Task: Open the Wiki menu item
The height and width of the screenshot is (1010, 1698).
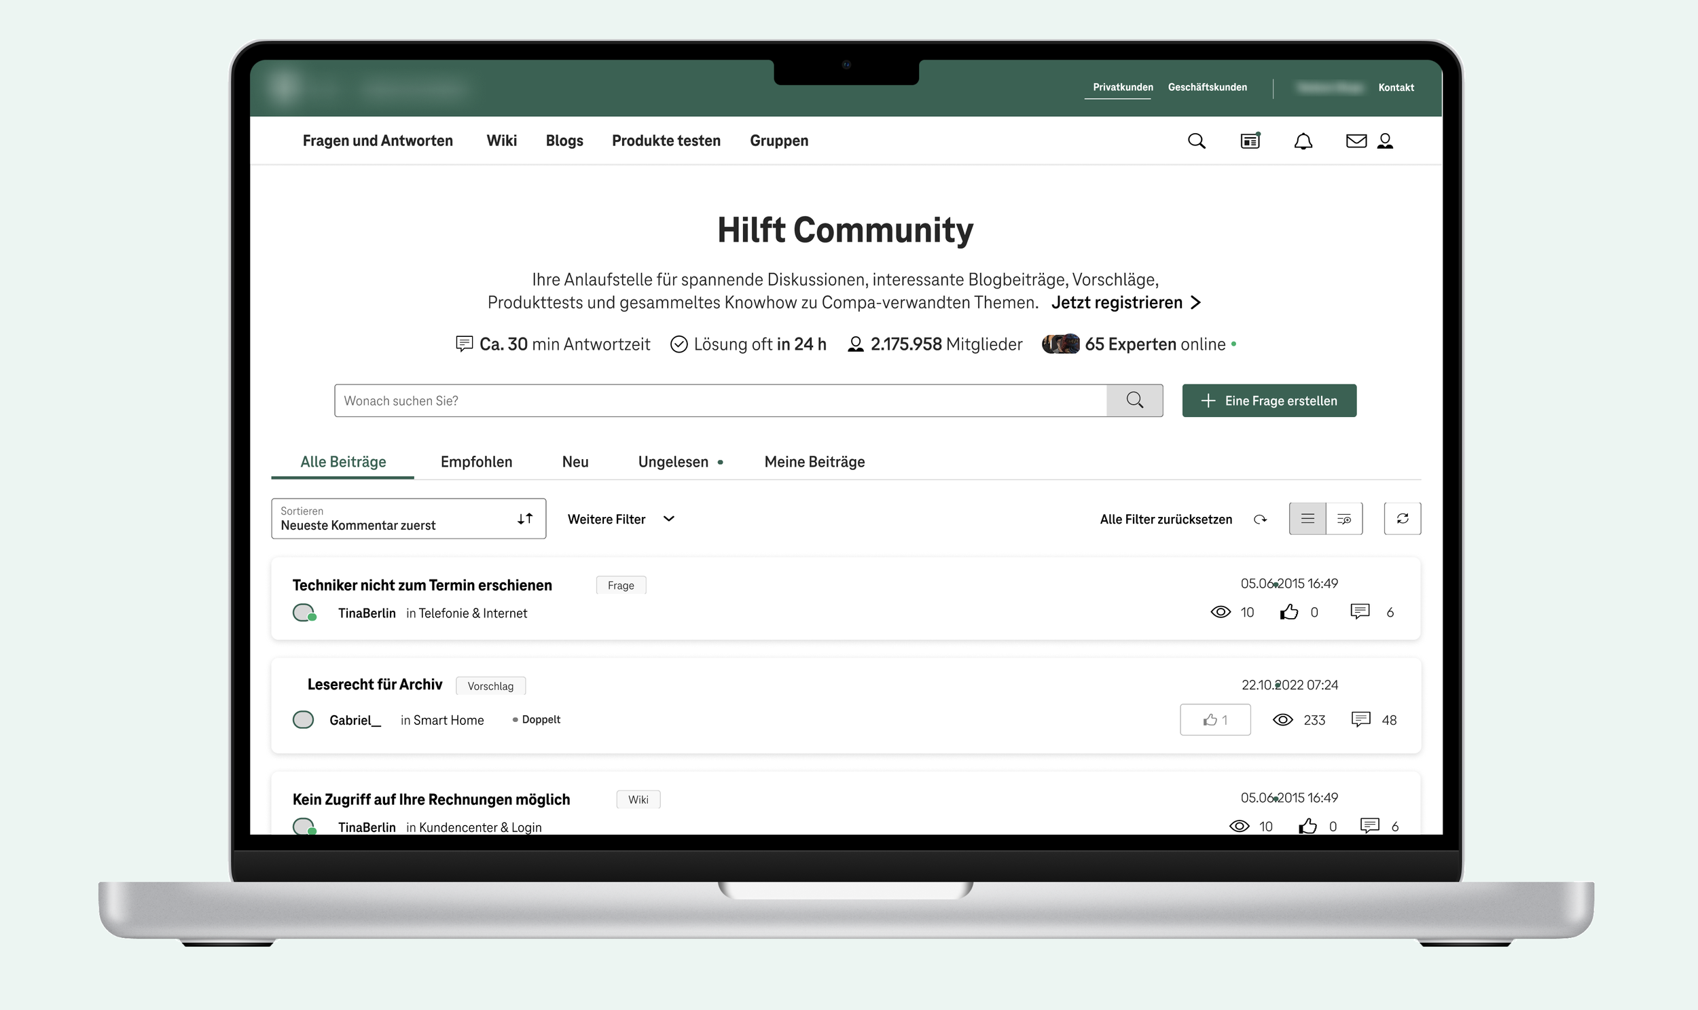Action: (501, 140)
